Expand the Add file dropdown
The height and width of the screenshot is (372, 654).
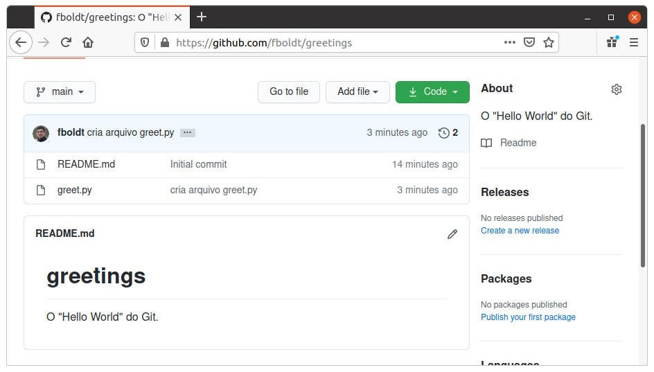click(357, 92)
